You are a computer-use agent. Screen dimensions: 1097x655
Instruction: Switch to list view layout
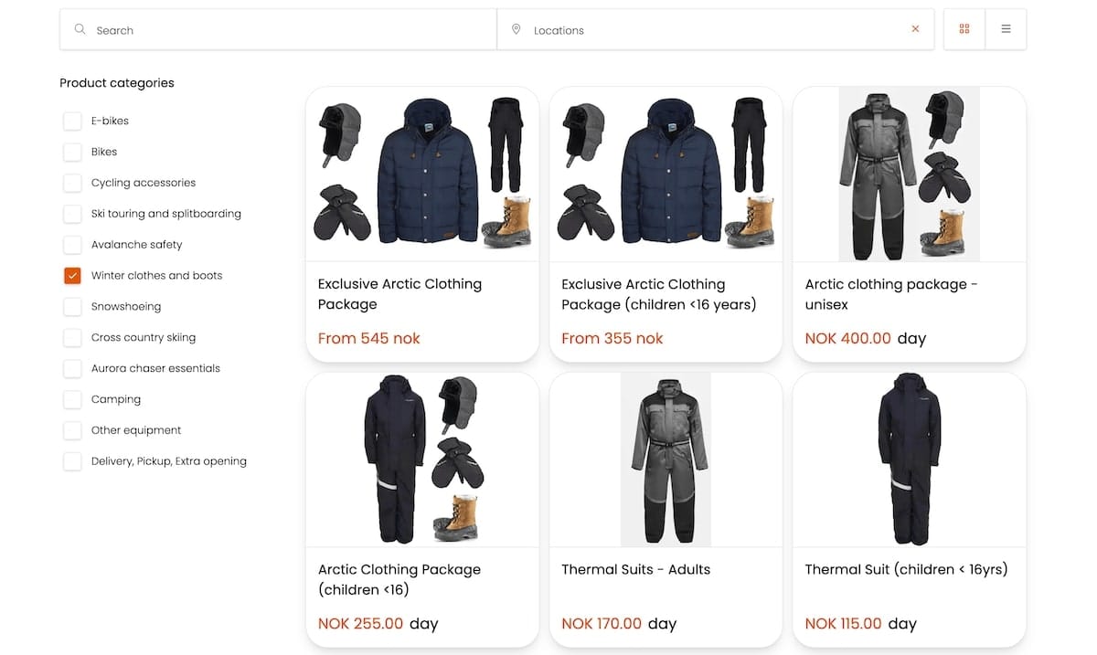1006,29
